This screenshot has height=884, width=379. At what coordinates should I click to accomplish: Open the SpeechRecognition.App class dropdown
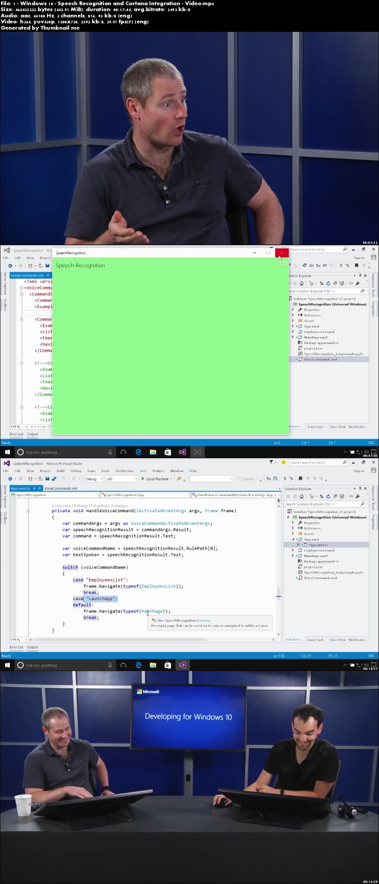tap(145, 495)
